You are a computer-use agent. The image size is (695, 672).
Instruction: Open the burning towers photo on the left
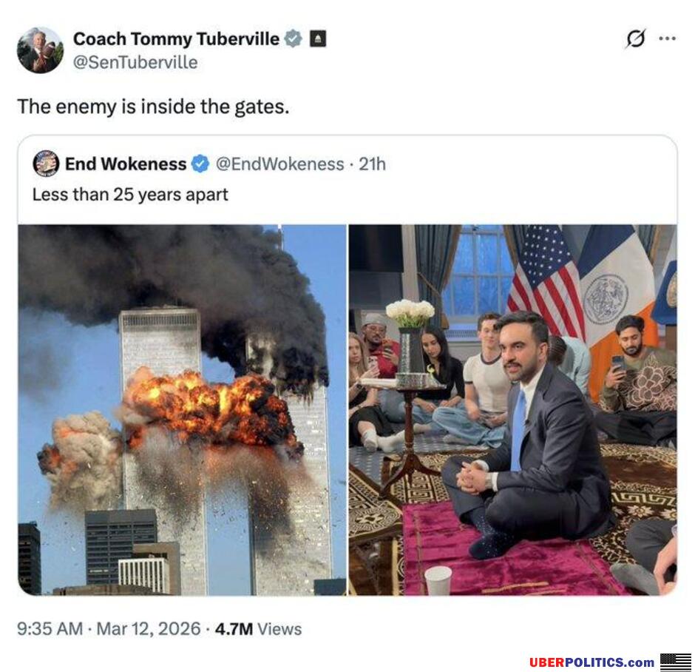pyautogui.click(x=182, y=410)
